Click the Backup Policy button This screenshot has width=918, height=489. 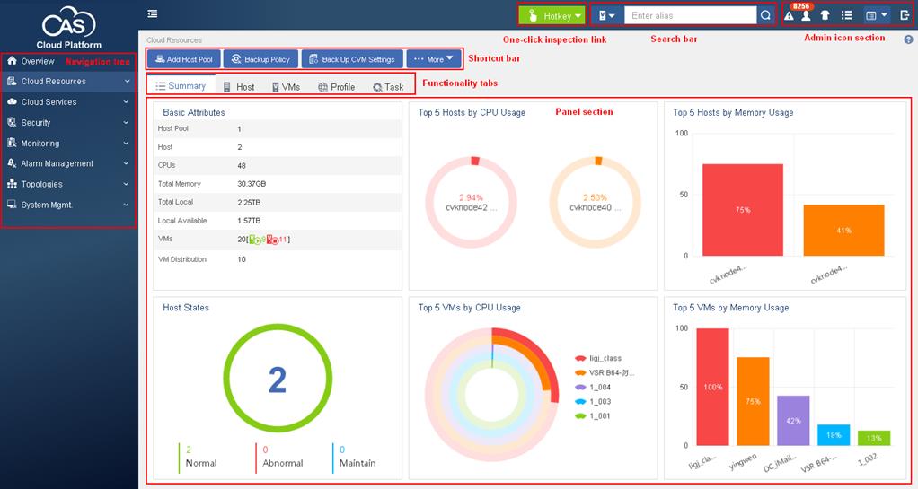(261, 59)
